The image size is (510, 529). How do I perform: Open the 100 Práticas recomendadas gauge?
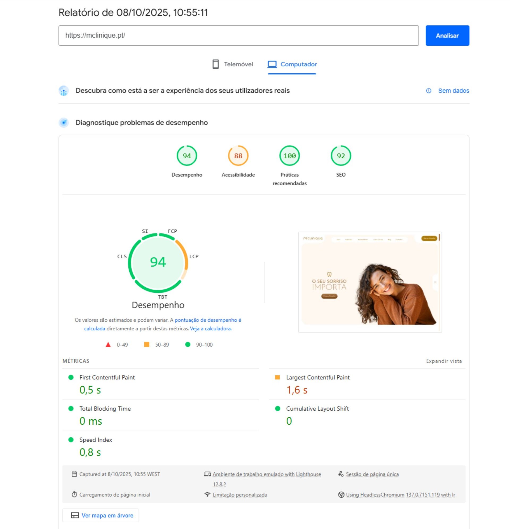tap(290, 156)
